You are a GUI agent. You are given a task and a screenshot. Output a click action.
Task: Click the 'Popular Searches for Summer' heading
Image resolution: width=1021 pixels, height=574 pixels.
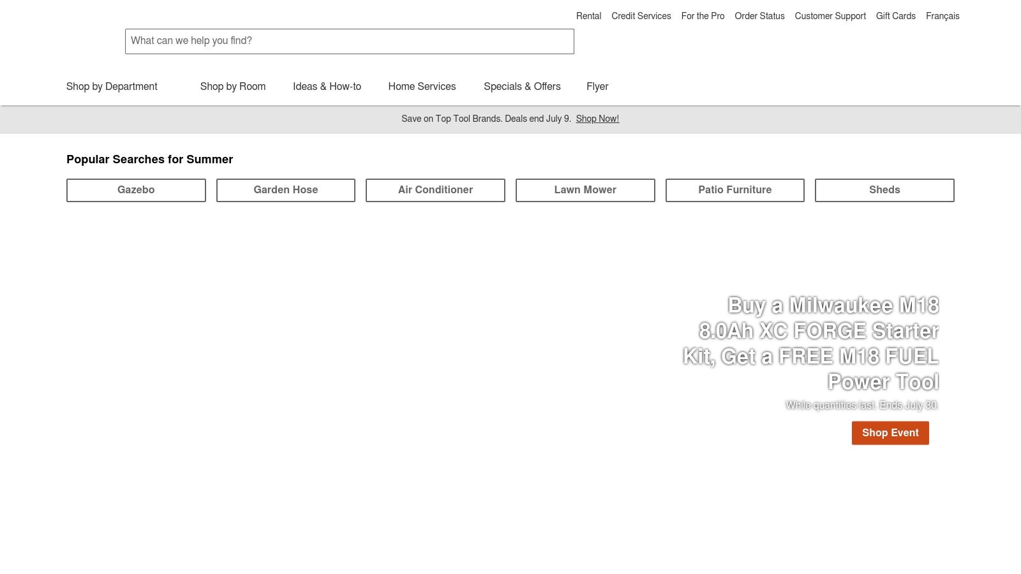[x=149, y=159]
